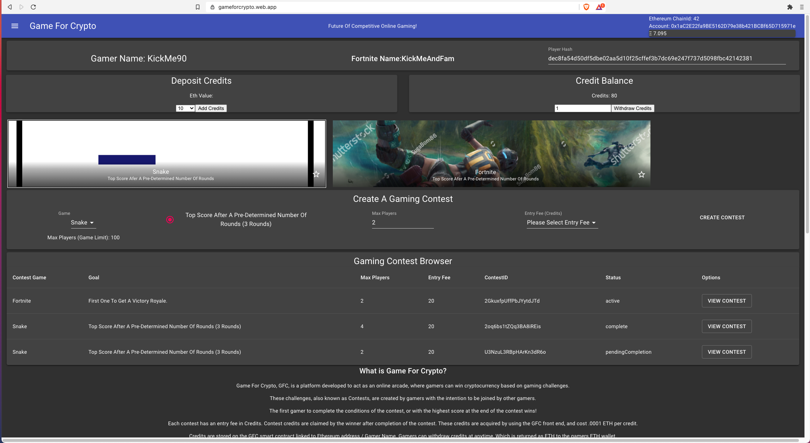The height and width of the screenshot is (443, 810).
Task: View the pendingCompletion Snake contest
Action: click(726, 352)
